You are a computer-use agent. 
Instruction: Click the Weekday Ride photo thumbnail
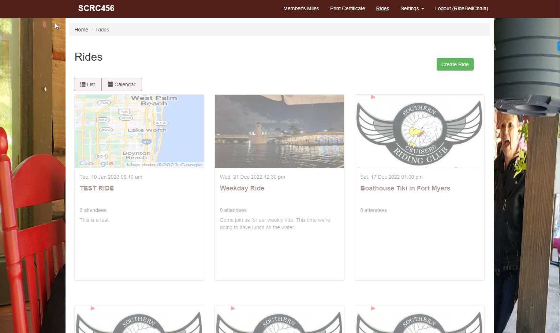coord(279,131)
